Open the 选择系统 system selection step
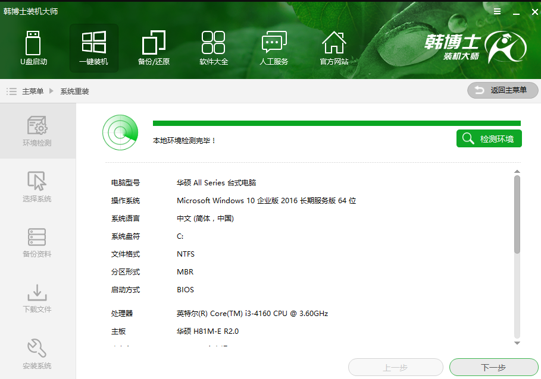Image resolution: width=541 pixels, height=379 pixels. [x=37, y=187]
